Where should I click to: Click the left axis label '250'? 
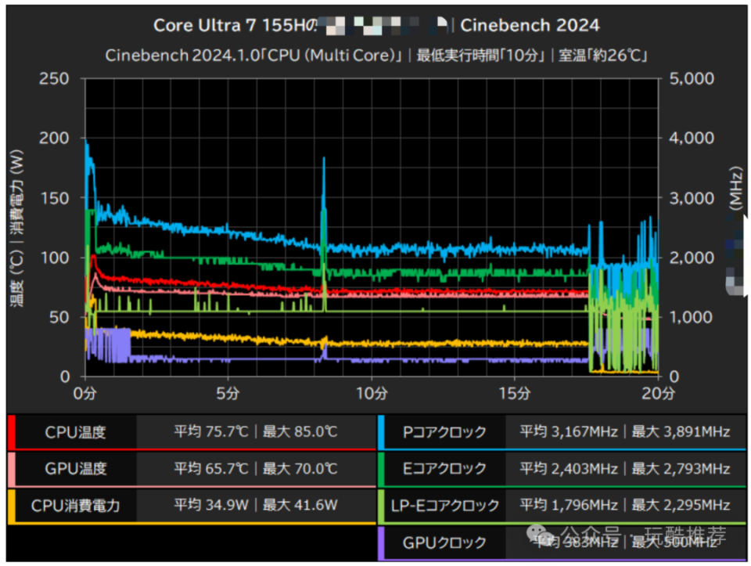point(54,78)
